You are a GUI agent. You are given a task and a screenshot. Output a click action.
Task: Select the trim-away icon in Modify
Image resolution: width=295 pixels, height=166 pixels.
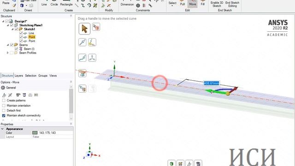(109, 6)
